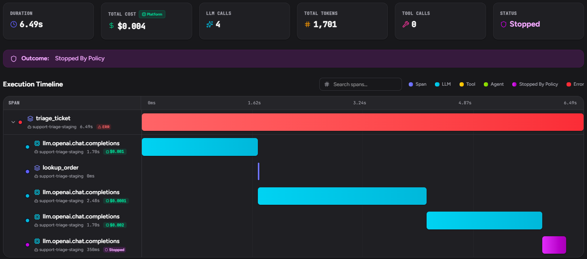Click the layers icon next to lookup_order

click(37, 168)
